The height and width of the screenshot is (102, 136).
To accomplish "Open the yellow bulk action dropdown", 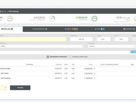I will tap(3, 88).
